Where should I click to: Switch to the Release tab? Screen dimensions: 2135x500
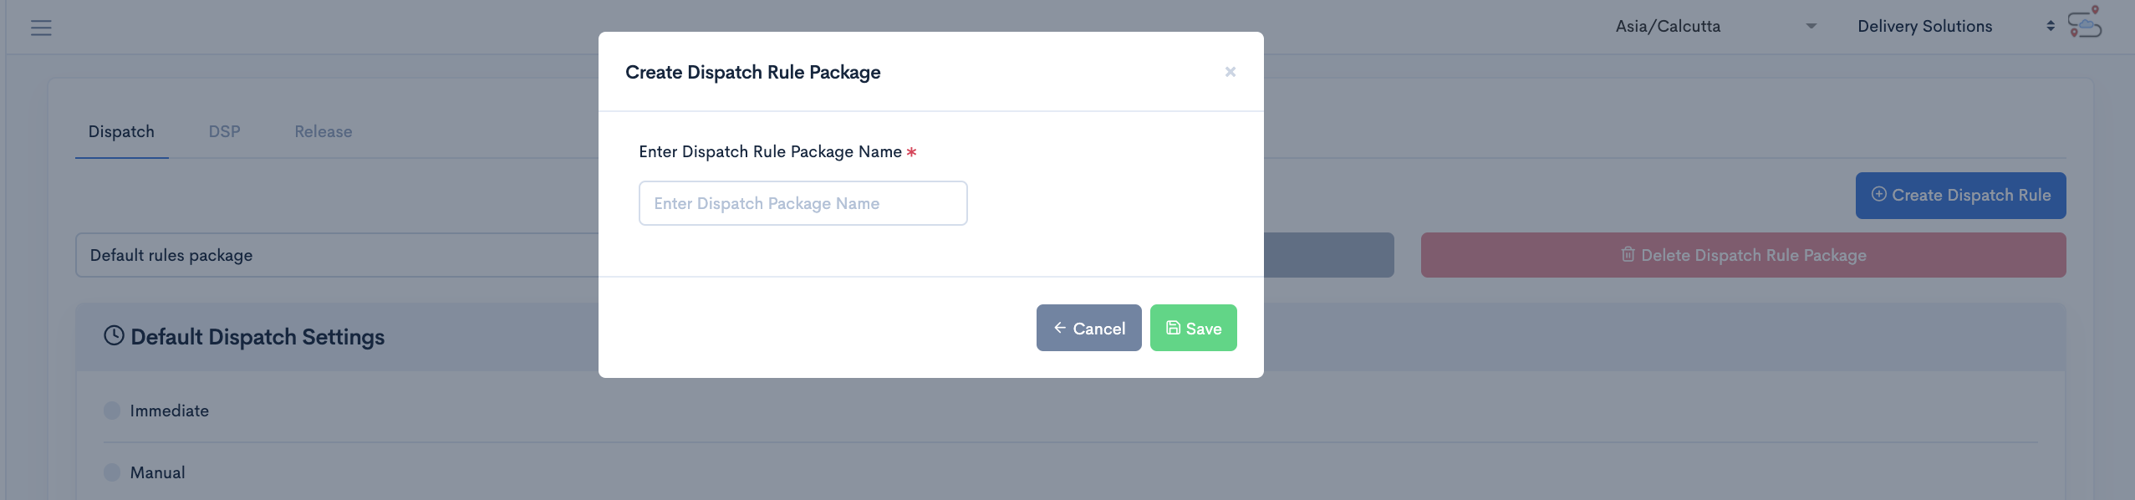tap(323, 132)
